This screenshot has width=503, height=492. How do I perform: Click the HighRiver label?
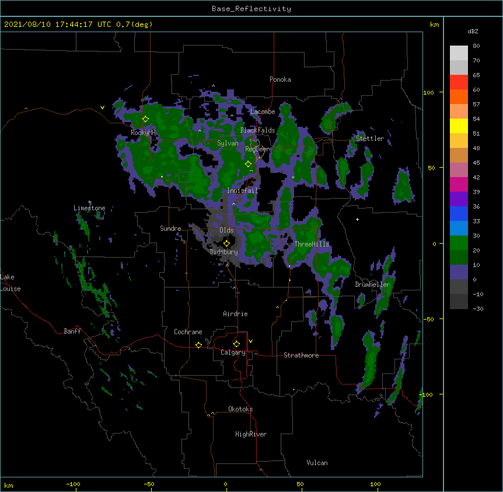[251, 434]
